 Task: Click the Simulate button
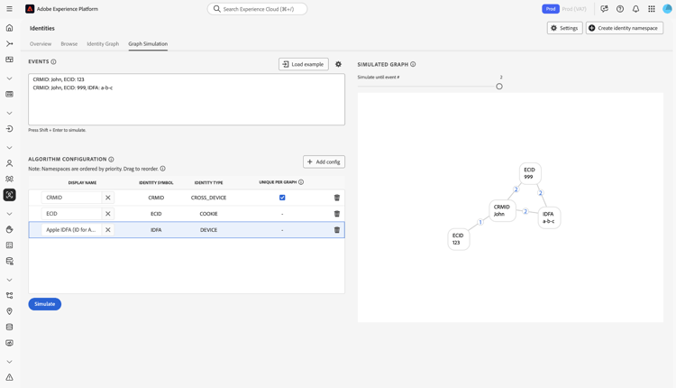coord(44,304)
